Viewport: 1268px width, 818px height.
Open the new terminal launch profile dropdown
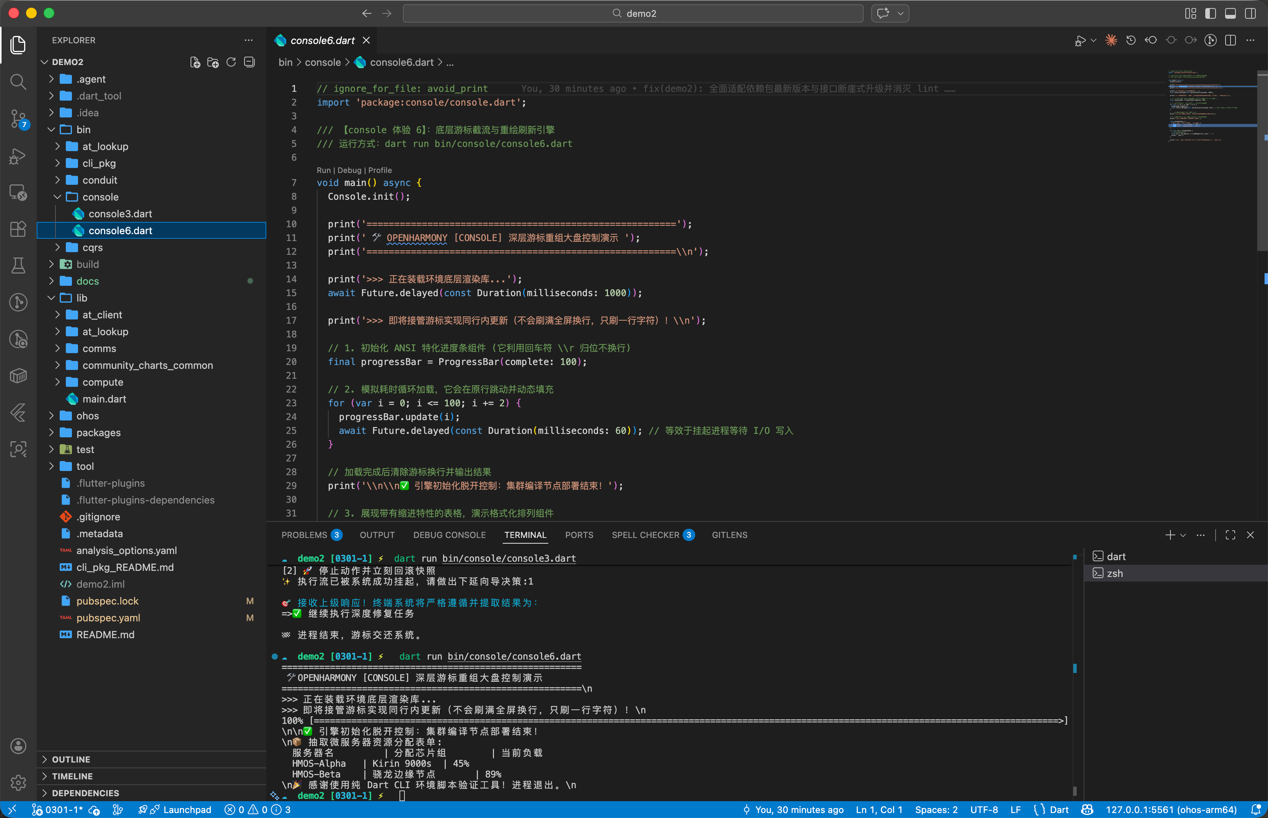[1183, 535]
